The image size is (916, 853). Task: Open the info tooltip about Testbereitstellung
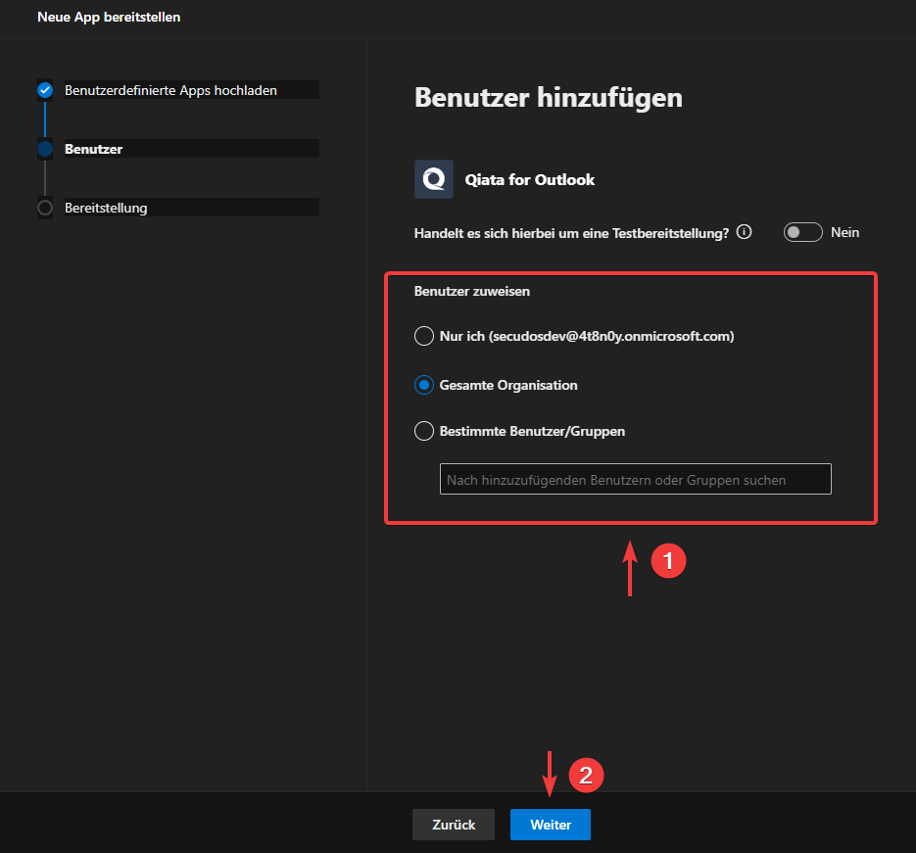[x=744, y=232]
